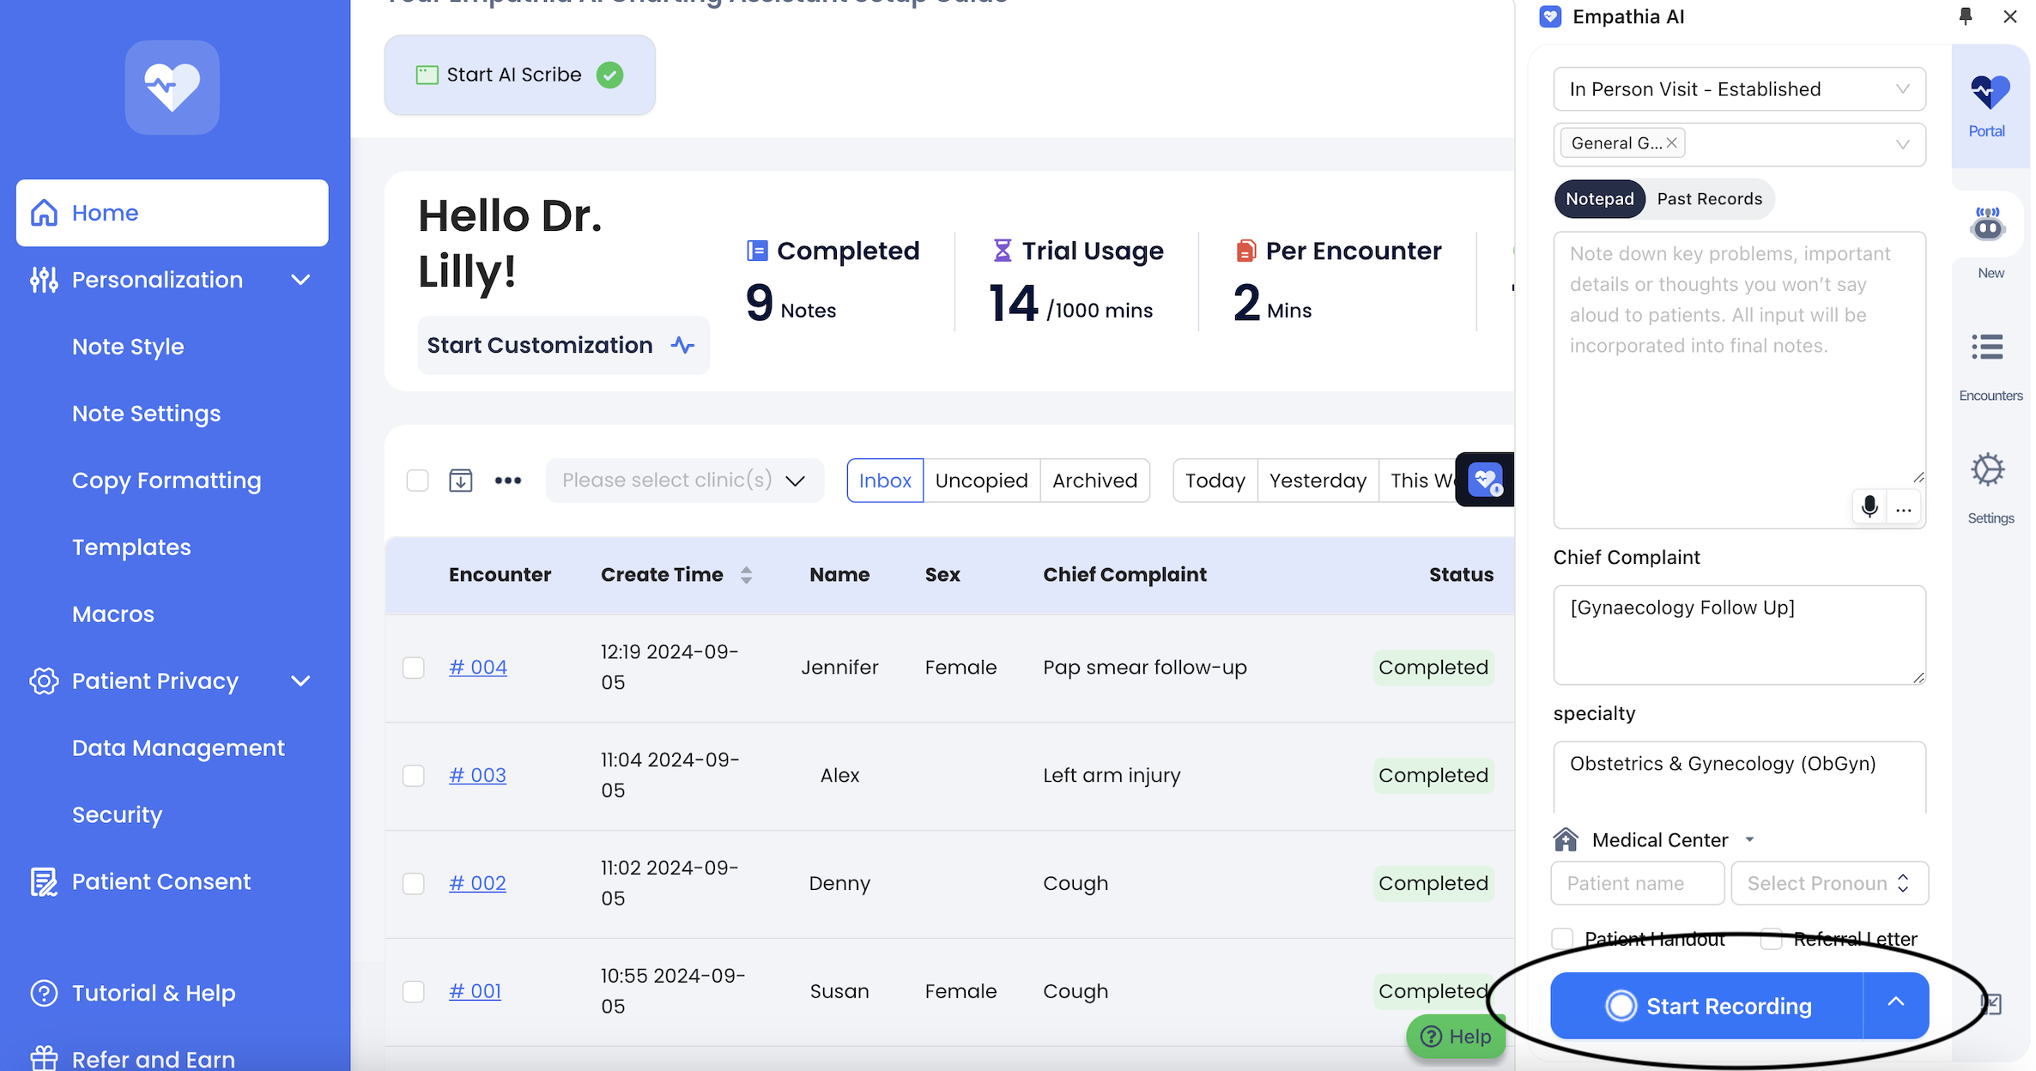Screen dimensions: 2036x1071
Task: Open encounter link # 003
Action: [477, 776]
